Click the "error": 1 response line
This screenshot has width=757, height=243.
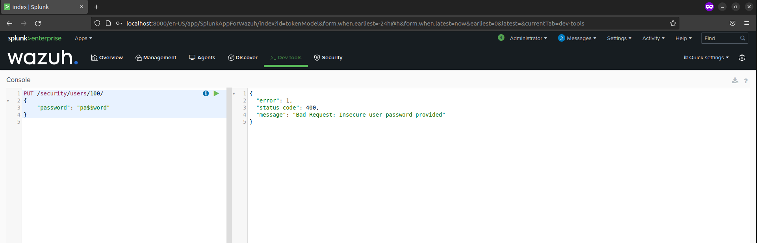point(274,100)
